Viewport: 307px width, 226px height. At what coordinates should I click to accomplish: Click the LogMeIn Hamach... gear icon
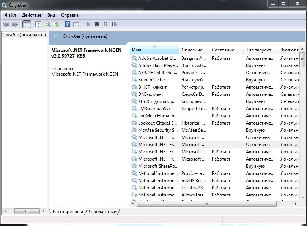(134, 115)
